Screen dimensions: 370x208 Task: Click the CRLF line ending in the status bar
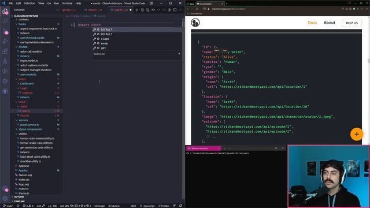coord(134,206)
